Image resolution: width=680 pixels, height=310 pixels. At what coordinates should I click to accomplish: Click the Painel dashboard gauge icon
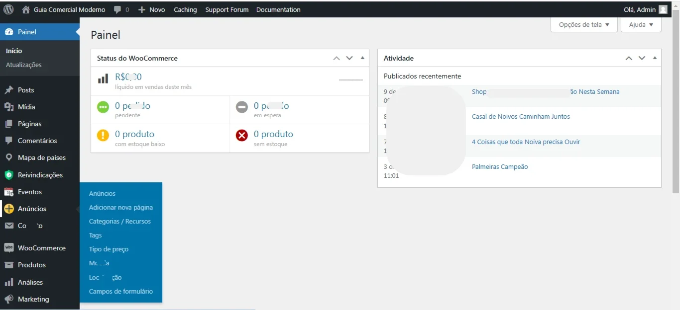(x=8, y=32)
